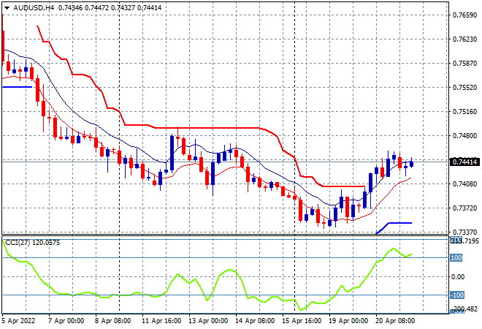Select the time axis label 15 Apr 16:00

click(302, 321)
